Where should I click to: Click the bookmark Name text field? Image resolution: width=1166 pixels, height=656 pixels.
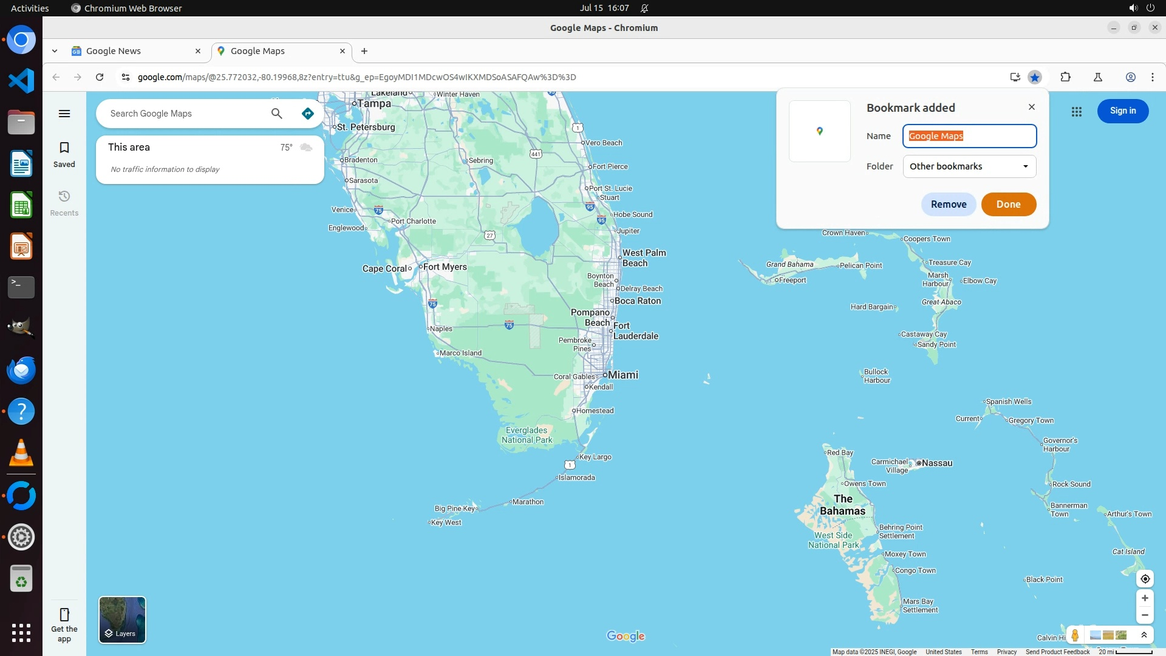click(969, 136)
